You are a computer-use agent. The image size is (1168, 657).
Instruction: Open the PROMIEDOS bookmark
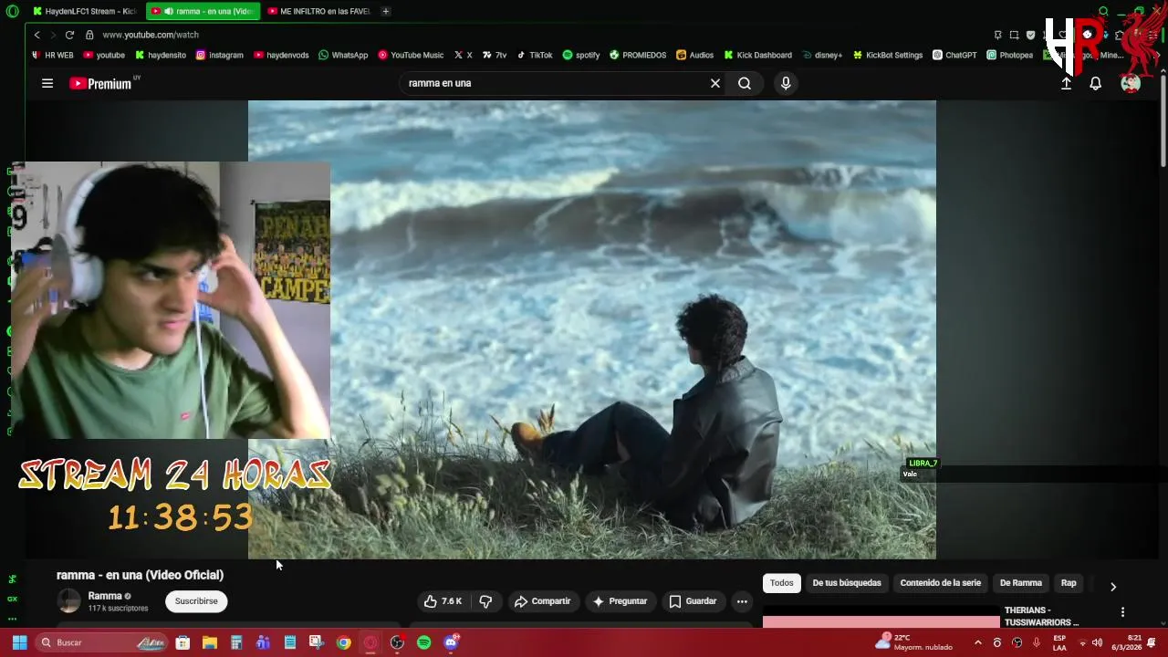638,55
